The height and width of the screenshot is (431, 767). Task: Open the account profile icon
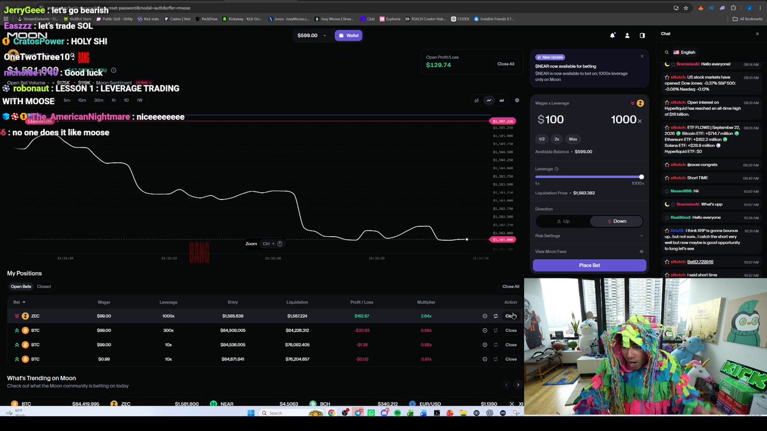[x=628, y=36]
